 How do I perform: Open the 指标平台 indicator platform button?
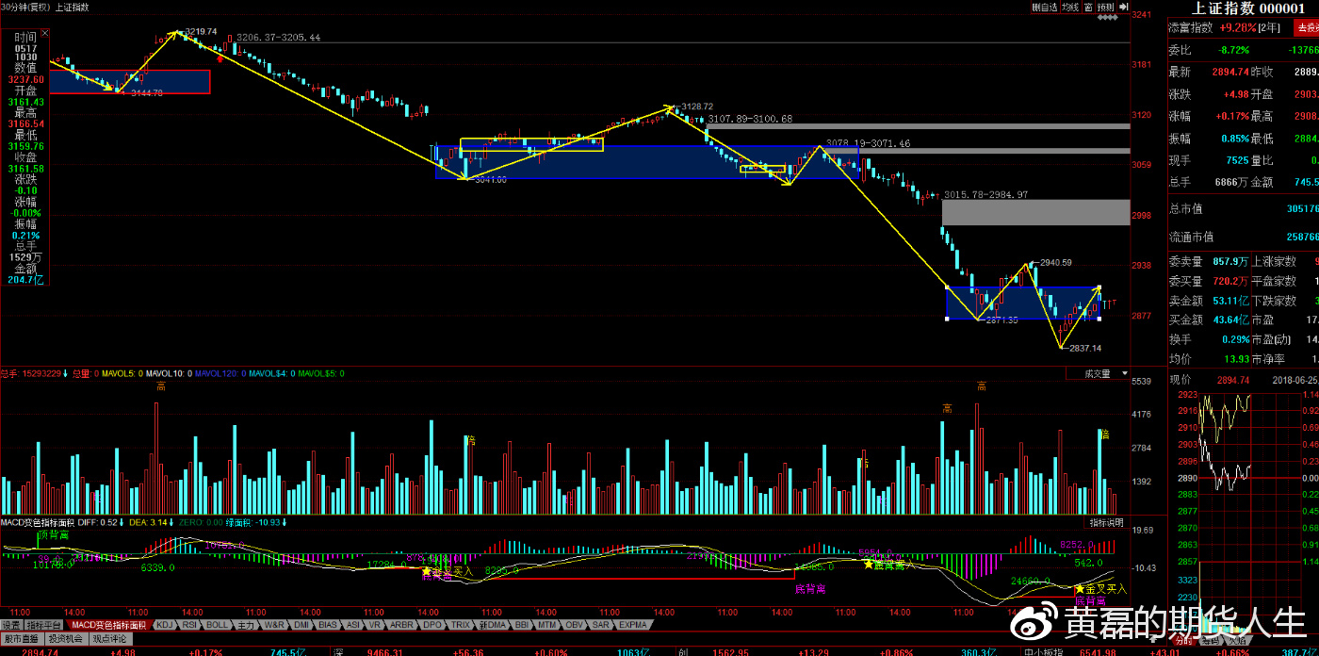click(44, 625)
